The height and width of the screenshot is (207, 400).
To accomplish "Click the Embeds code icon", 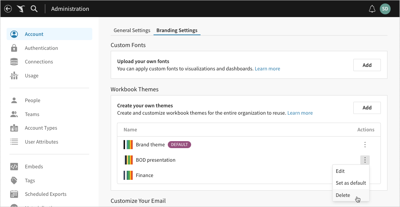I will 14,167.
